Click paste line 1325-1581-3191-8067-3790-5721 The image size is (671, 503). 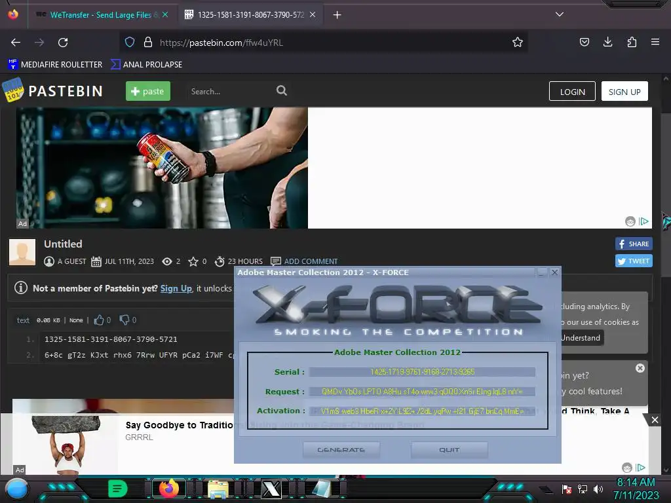coord(111,339)
